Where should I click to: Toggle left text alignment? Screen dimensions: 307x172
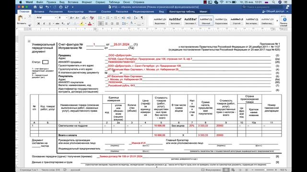point(101,23)
